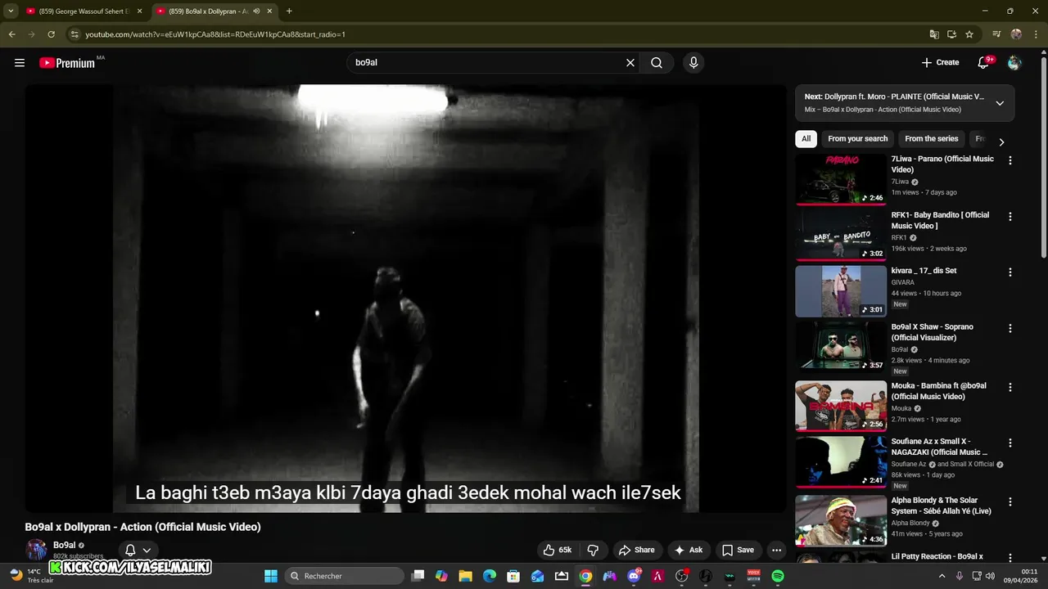Viewport: 1048px width, 589px height.
Task: Open RFK1 Baby Bandito video title
Action: (x=940, y=220)
